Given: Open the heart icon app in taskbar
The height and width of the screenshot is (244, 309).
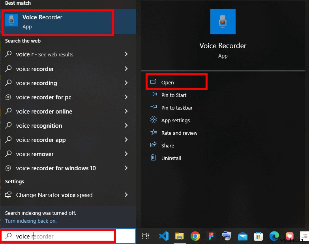Looking at the screenshot, I should (290, 236).
